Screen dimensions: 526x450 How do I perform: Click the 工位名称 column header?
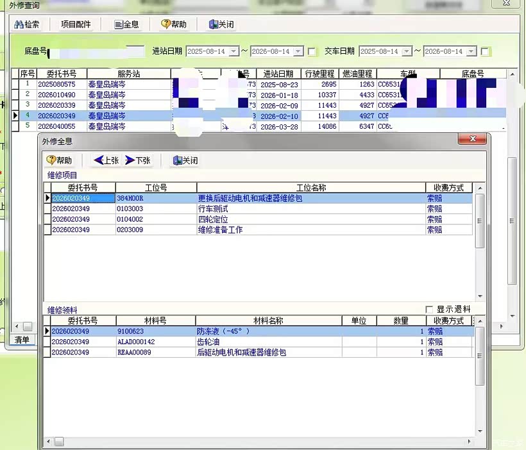pos(311,187)
